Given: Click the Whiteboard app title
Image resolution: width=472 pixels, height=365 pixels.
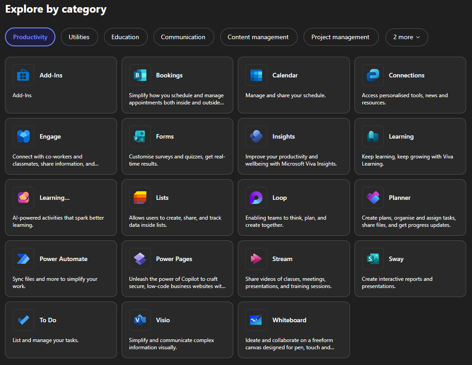Looking at the screenshot, I should 289,320.
